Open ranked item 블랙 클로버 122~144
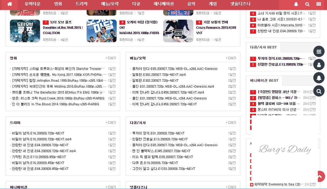327x189 pixels. pos(279,104)
